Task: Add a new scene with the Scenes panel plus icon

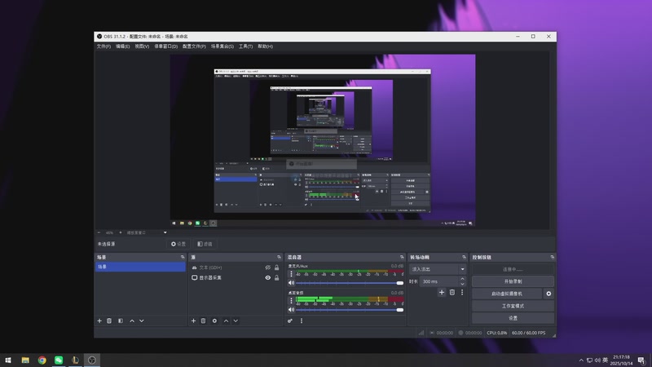Action: tap(99, 321)
